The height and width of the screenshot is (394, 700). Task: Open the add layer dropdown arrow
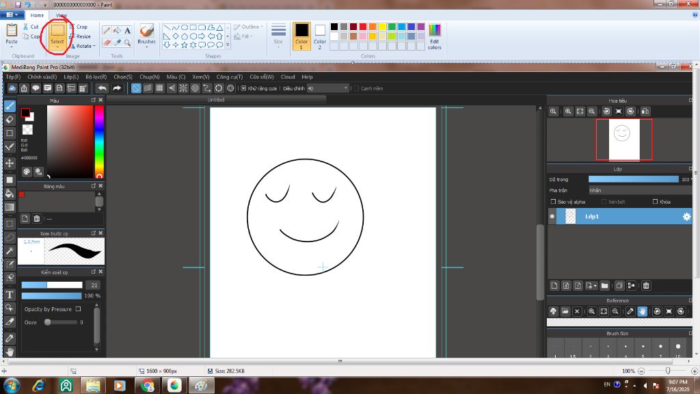point(595,285)
